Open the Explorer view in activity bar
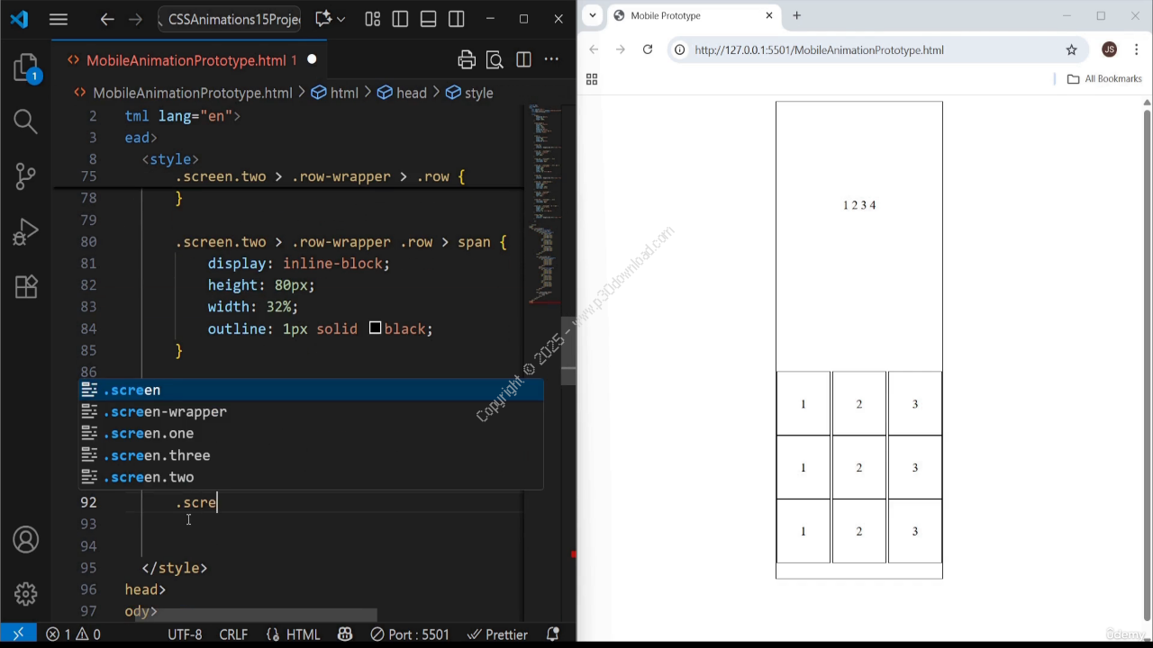The width and height of the screenshot is (1153, 648). coord(26,68)
